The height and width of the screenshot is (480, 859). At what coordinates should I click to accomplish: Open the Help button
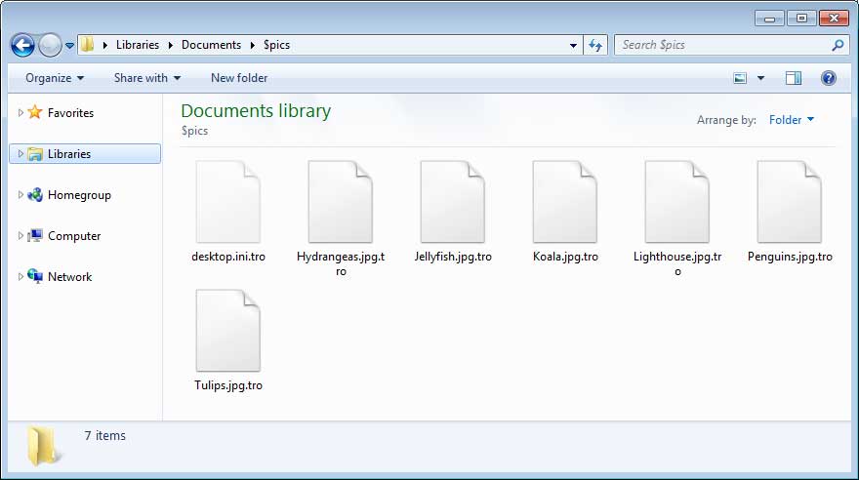click(x=829, y=78)
